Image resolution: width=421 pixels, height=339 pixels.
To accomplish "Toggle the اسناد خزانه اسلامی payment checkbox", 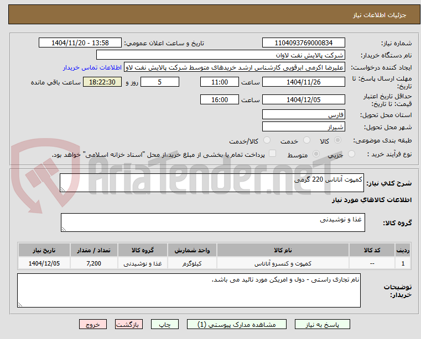I will click(x=272, y=153).
